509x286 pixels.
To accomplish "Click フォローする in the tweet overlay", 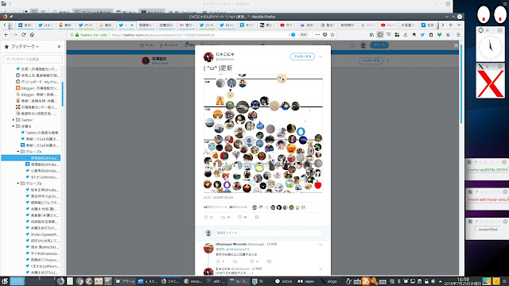I will pos(302,56).
